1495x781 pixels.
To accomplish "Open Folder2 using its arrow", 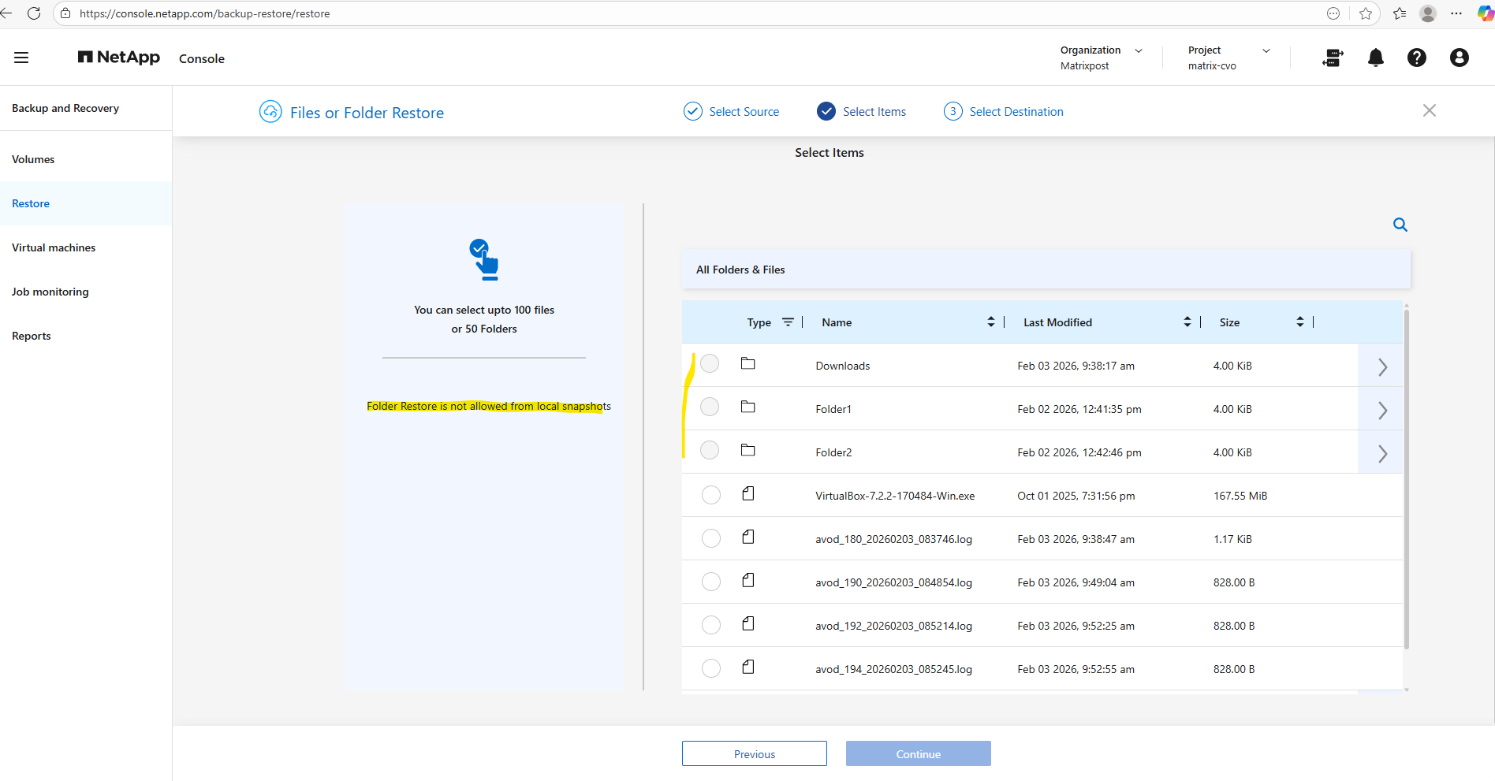I will (1381, 453).
